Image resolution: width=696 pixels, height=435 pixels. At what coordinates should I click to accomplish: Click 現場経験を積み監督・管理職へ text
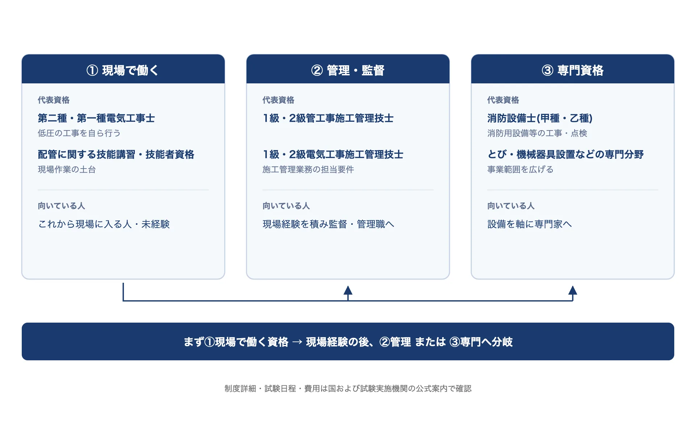[x=328, y=224]
